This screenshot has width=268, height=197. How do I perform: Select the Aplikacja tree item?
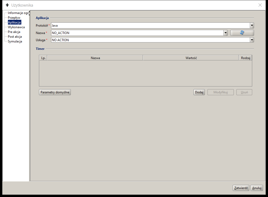[14, 22]
